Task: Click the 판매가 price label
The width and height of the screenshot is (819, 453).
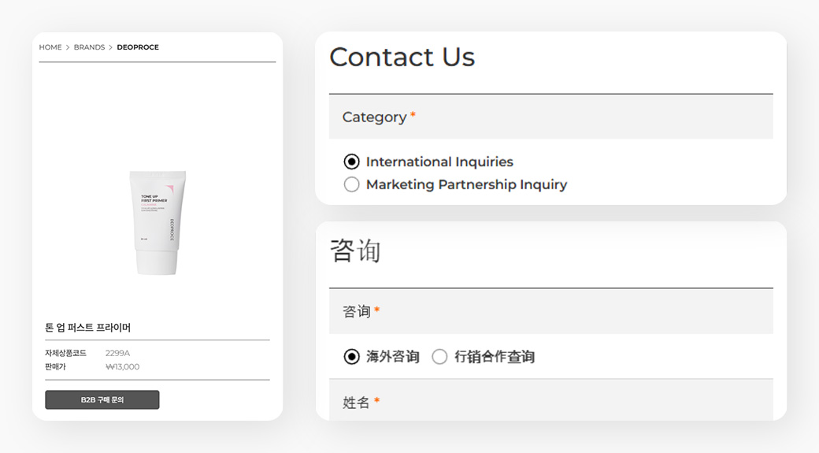Action: tap(55, 366)
